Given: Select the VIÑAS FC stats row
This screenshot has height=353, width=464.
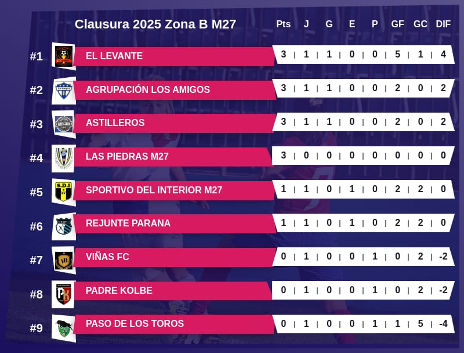Looking at the screenshot, I should tap(363, 257).
